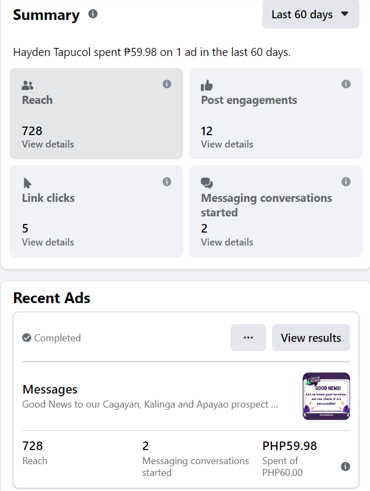Image resolution: width=370 pixels, height=491 pixels.
Task: Click the info icon on Reach card
Action: click(167, 84)
